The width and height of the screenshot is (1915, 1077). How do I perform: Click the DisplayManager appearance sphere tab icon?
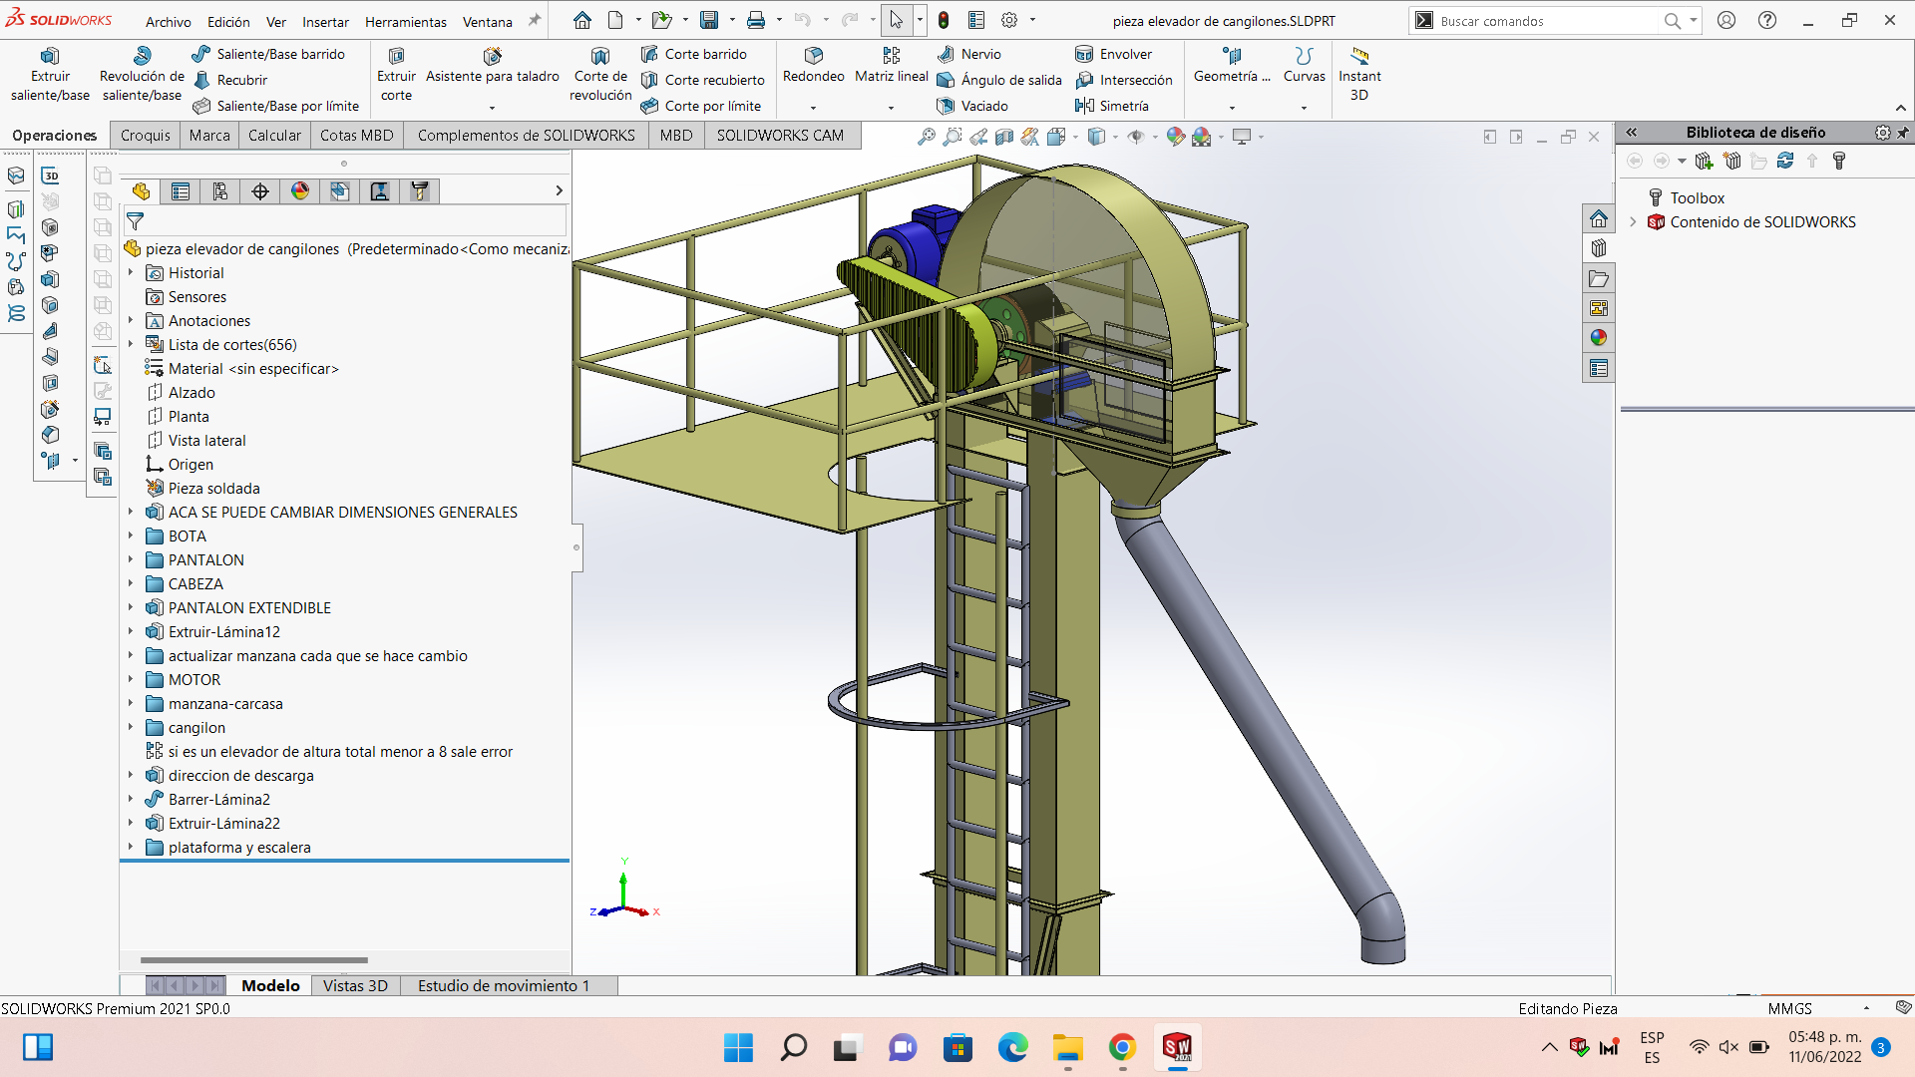point(300,191)
